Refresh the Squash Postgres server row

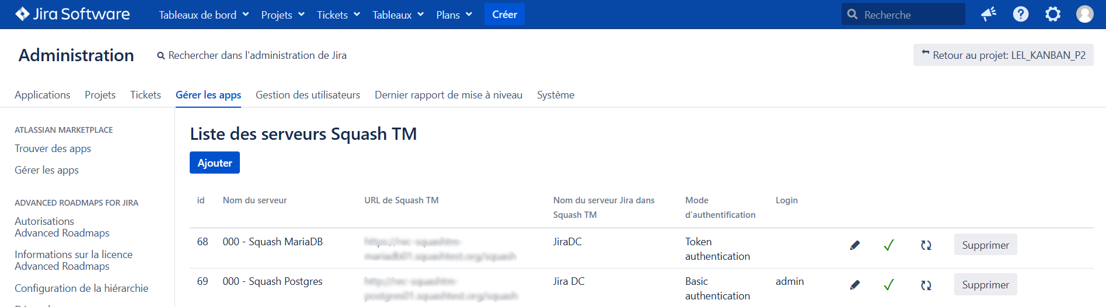coord(926,285)
